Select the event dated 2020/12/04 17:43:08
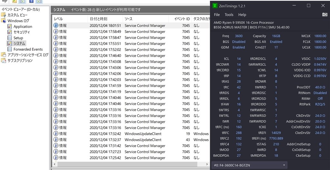This screenshot has height=170, width=330. click(x=131, y=62)
